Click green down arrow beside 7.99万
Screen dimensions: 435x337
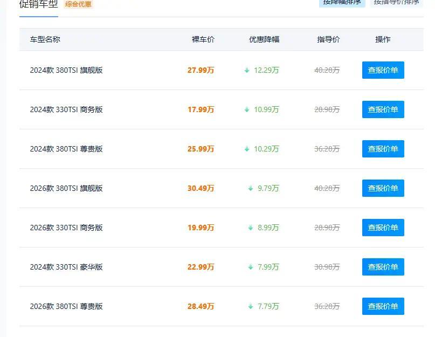tap(251, 267)
